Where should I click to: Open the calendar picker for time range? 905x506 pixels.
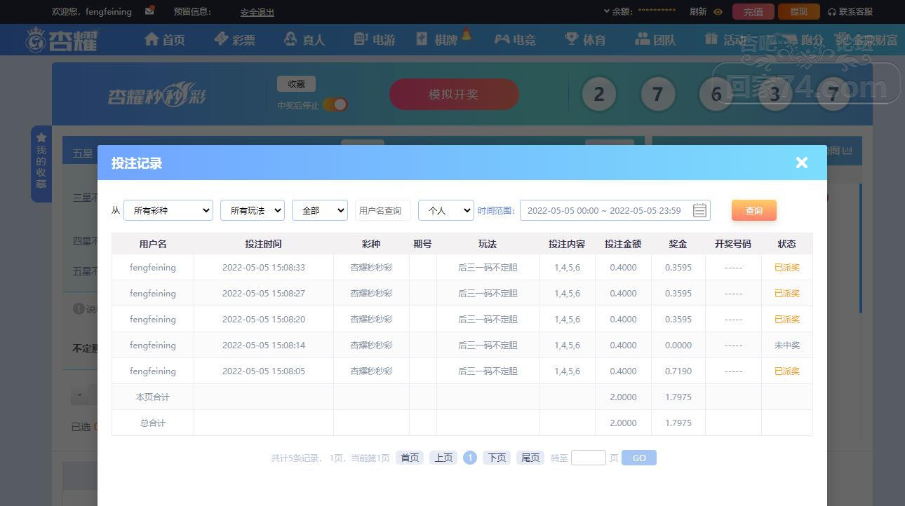(699, 210)
